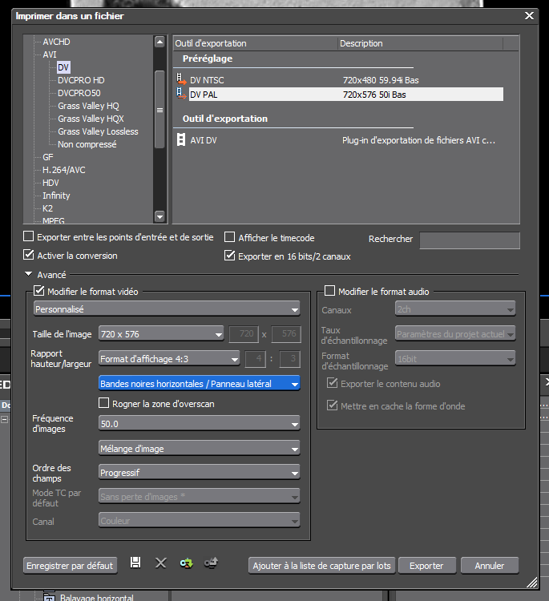
Task: Select Grass Valley HQ in the tree
Action: click(x=88, y=106)
